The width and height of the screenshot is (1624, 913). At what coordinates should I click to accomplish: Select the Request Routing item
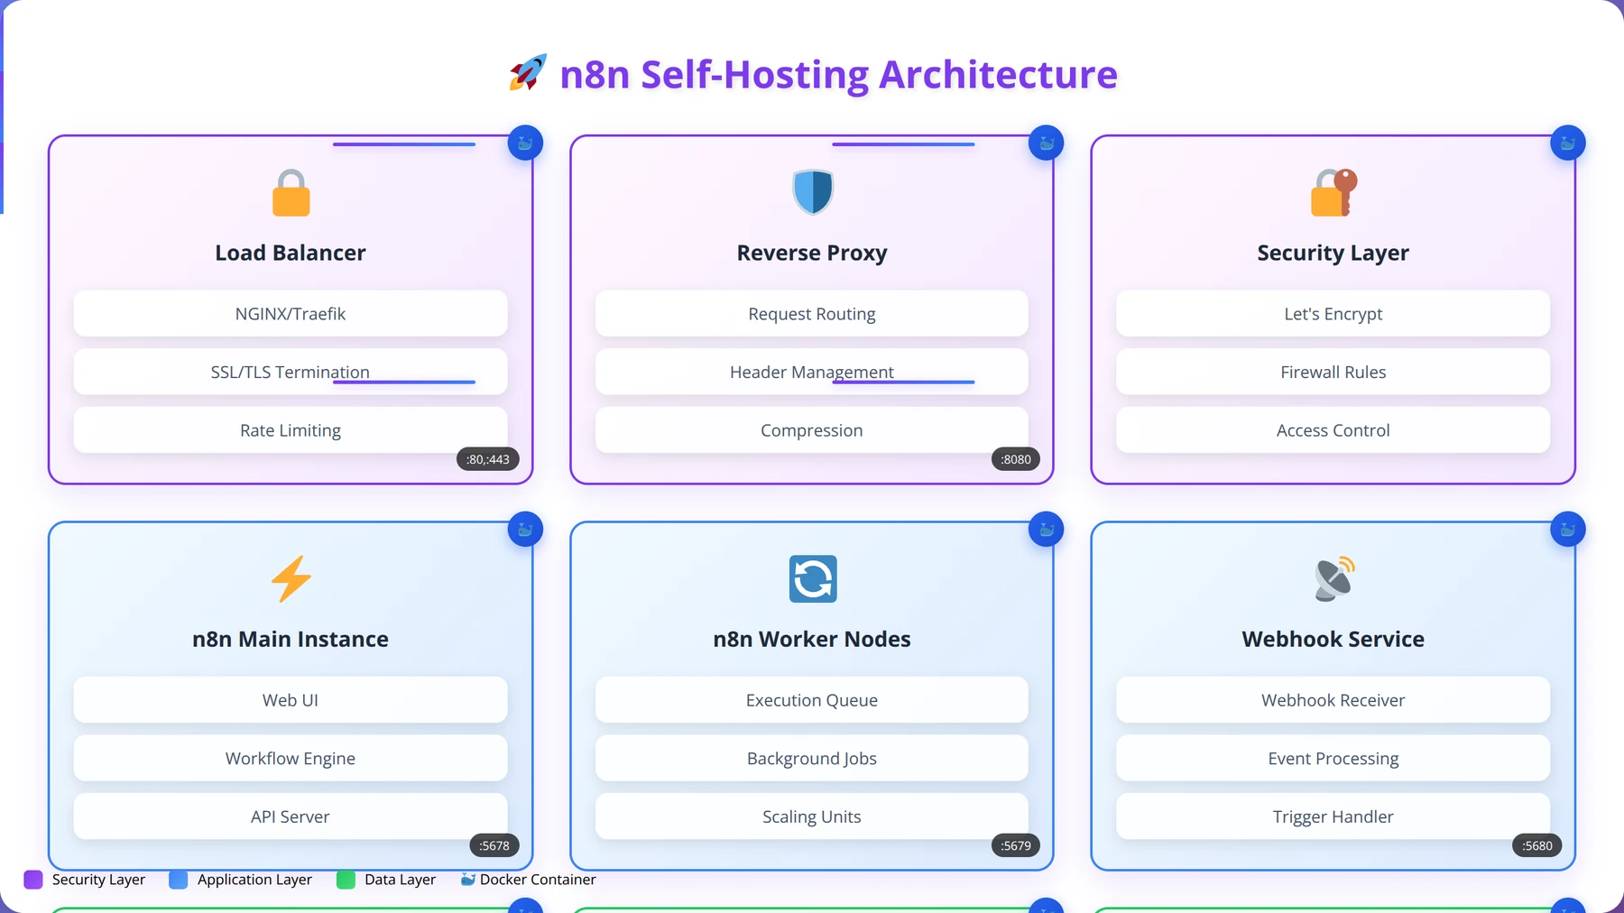(x=812, y=313)
